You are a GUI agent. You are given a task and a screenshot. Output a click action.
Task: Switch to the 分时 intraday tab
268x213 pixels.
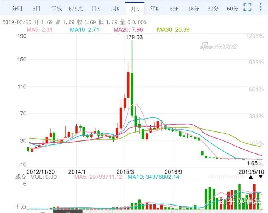pos(17,8)
